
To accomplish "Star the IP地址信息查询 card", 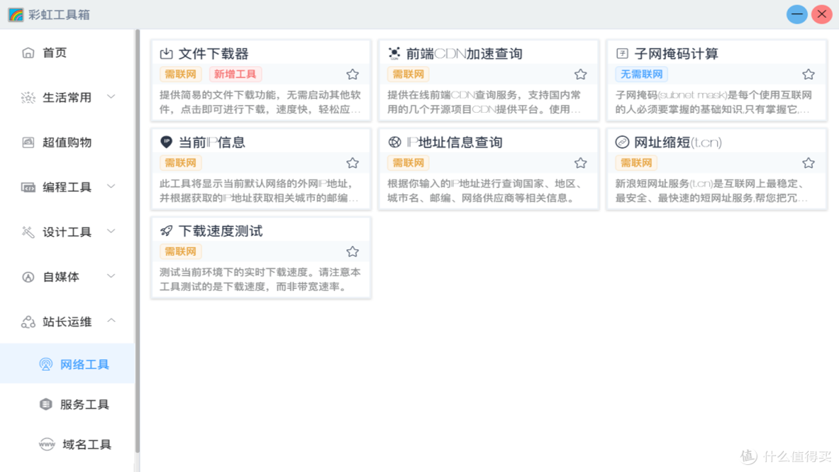I will coord(581,163).
